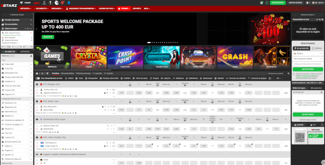Click the promo code input field

[x=308, y=64]
